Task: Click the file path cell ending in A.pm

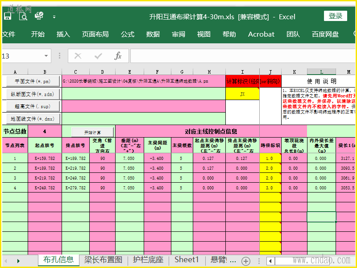Action: [144, 81]
